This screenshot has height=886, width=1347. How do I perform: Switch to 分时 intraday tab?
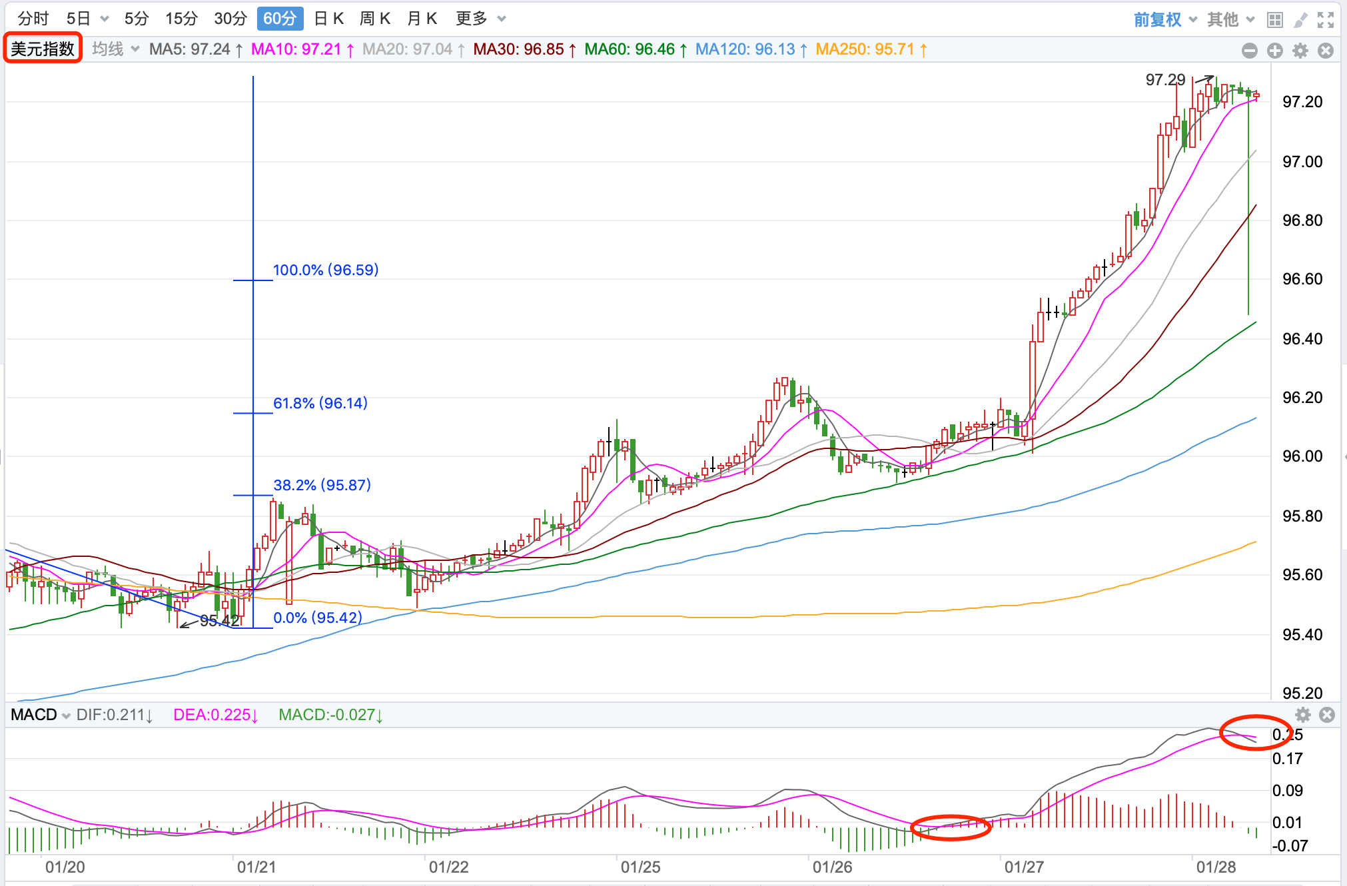[x=33, y=19]
